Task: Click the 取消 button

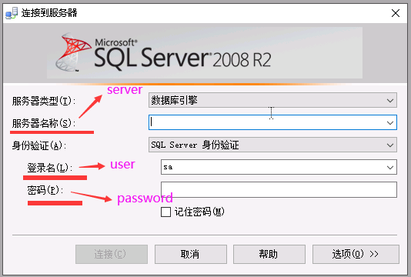Action: [x=191, y=254]
